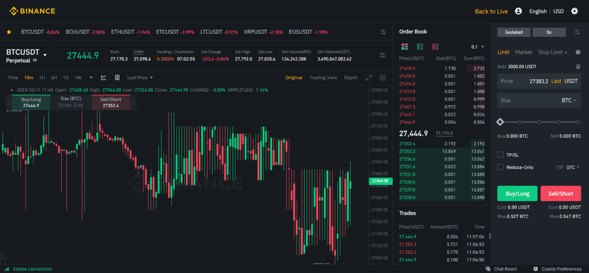Select the 15m time interval

click(29, 78)
